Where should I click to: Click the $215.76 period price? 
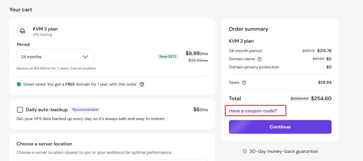pyautogui.click(x=324, y=51)
